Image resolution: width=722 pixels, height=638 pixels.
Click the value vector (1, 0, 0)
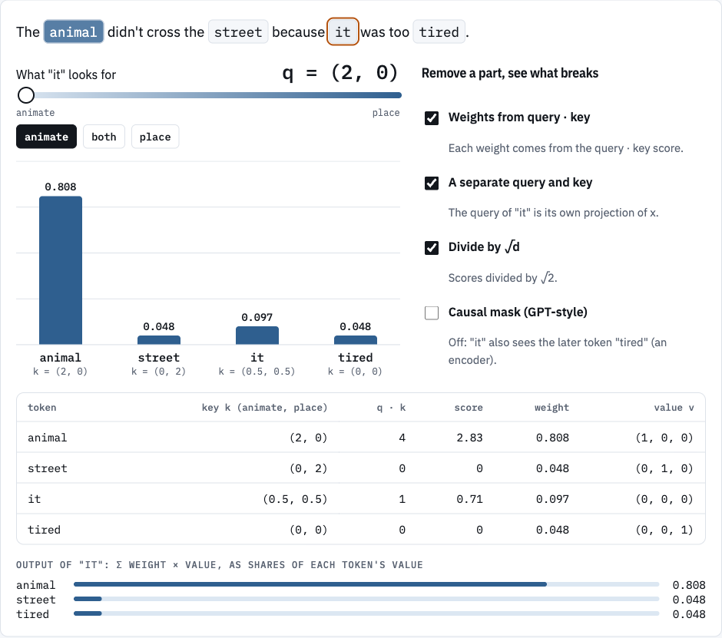664,438
